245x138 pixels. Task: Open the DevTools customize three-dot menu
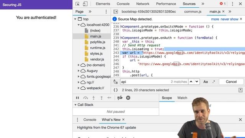click(x=232, y=4)
